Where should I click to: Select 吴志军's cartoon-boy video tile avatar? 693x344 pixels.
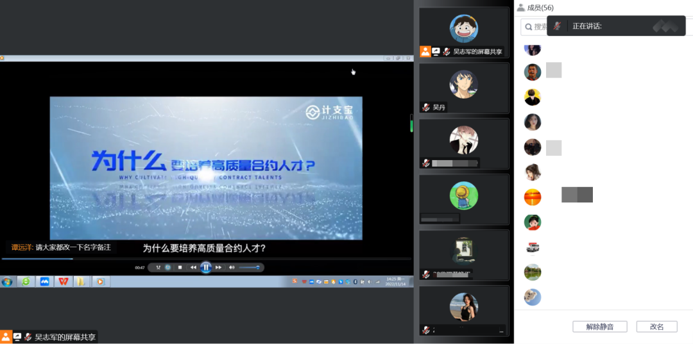point(464,28)
